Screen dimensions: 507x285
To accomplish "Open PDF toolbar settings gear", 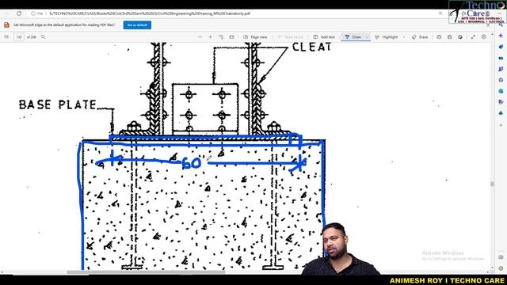I will [484, 37].
